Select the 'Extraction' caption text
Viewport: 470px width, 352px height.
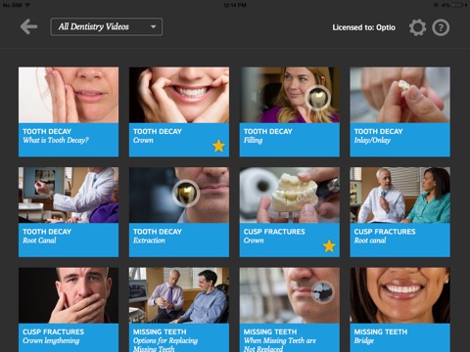pos(149,241)
